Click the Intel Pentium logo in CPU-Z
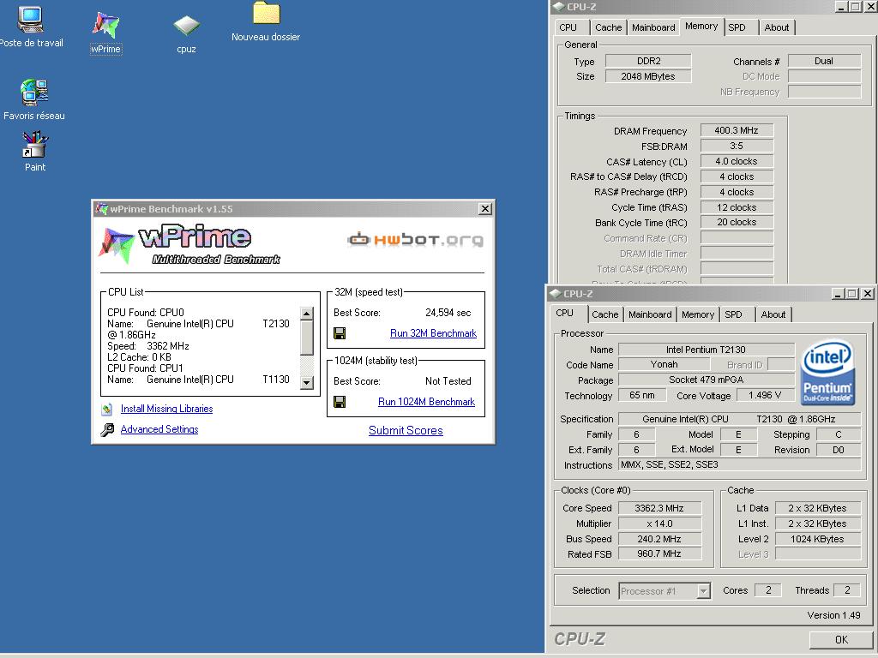The width and height of the screenshot is (878, 658). click(827, 372)
